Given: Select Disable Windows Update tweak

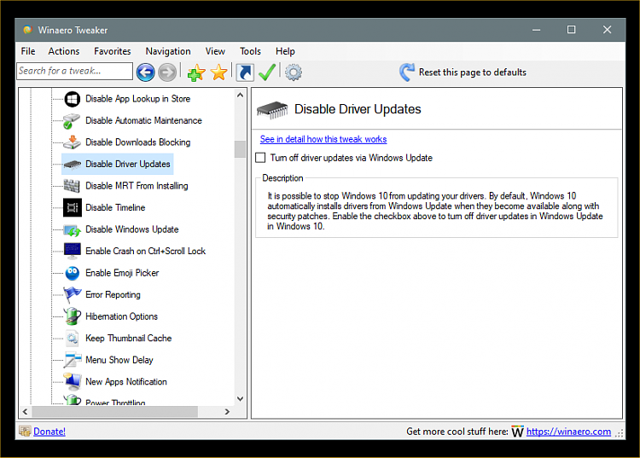Looking at the screenshot, I should coord(131,229).
